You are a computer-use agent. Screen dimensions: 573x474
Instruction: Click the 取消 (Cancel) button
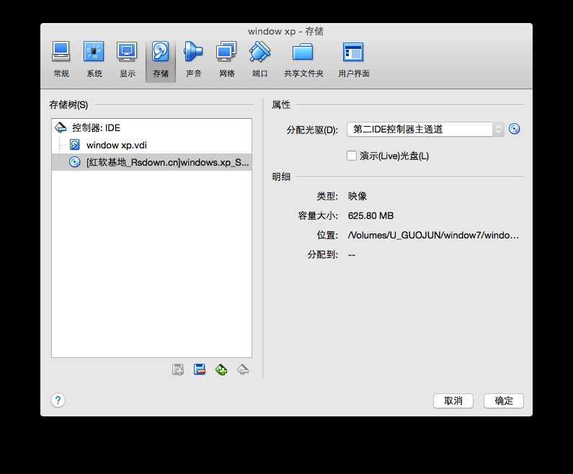pyautogui.click(x=453, y=401)
